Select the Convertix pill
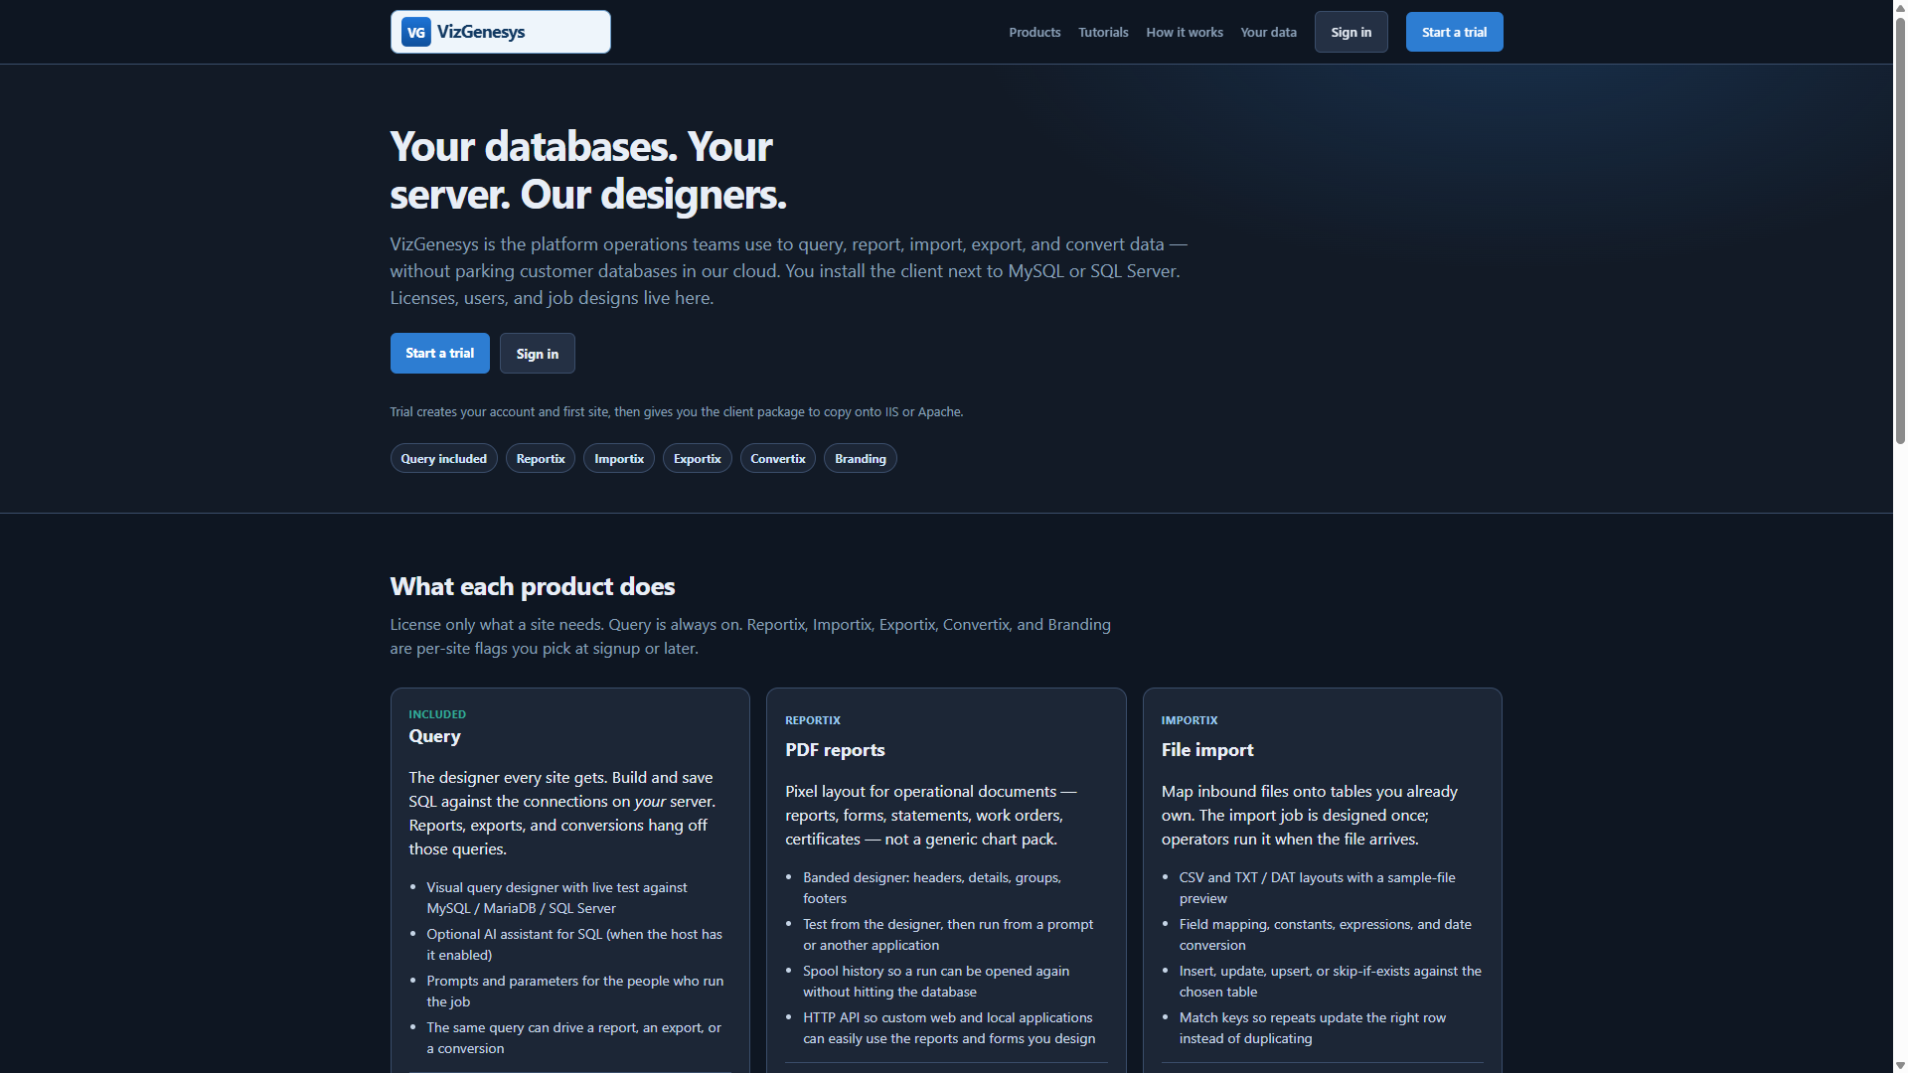 click(x=777, y=458)
